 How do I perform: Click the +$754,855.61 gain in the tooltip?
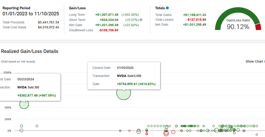127,84
